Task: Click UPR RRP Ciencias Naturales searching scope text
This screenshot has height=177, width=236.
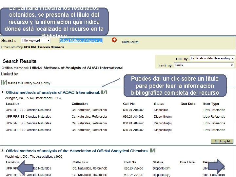Action: [x=44, y=47]
